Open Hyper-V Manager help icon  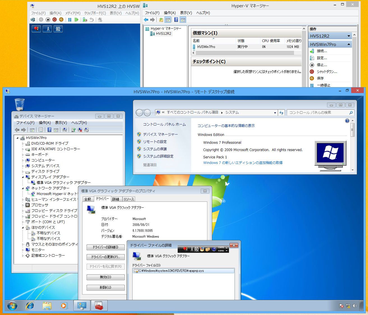176,20
